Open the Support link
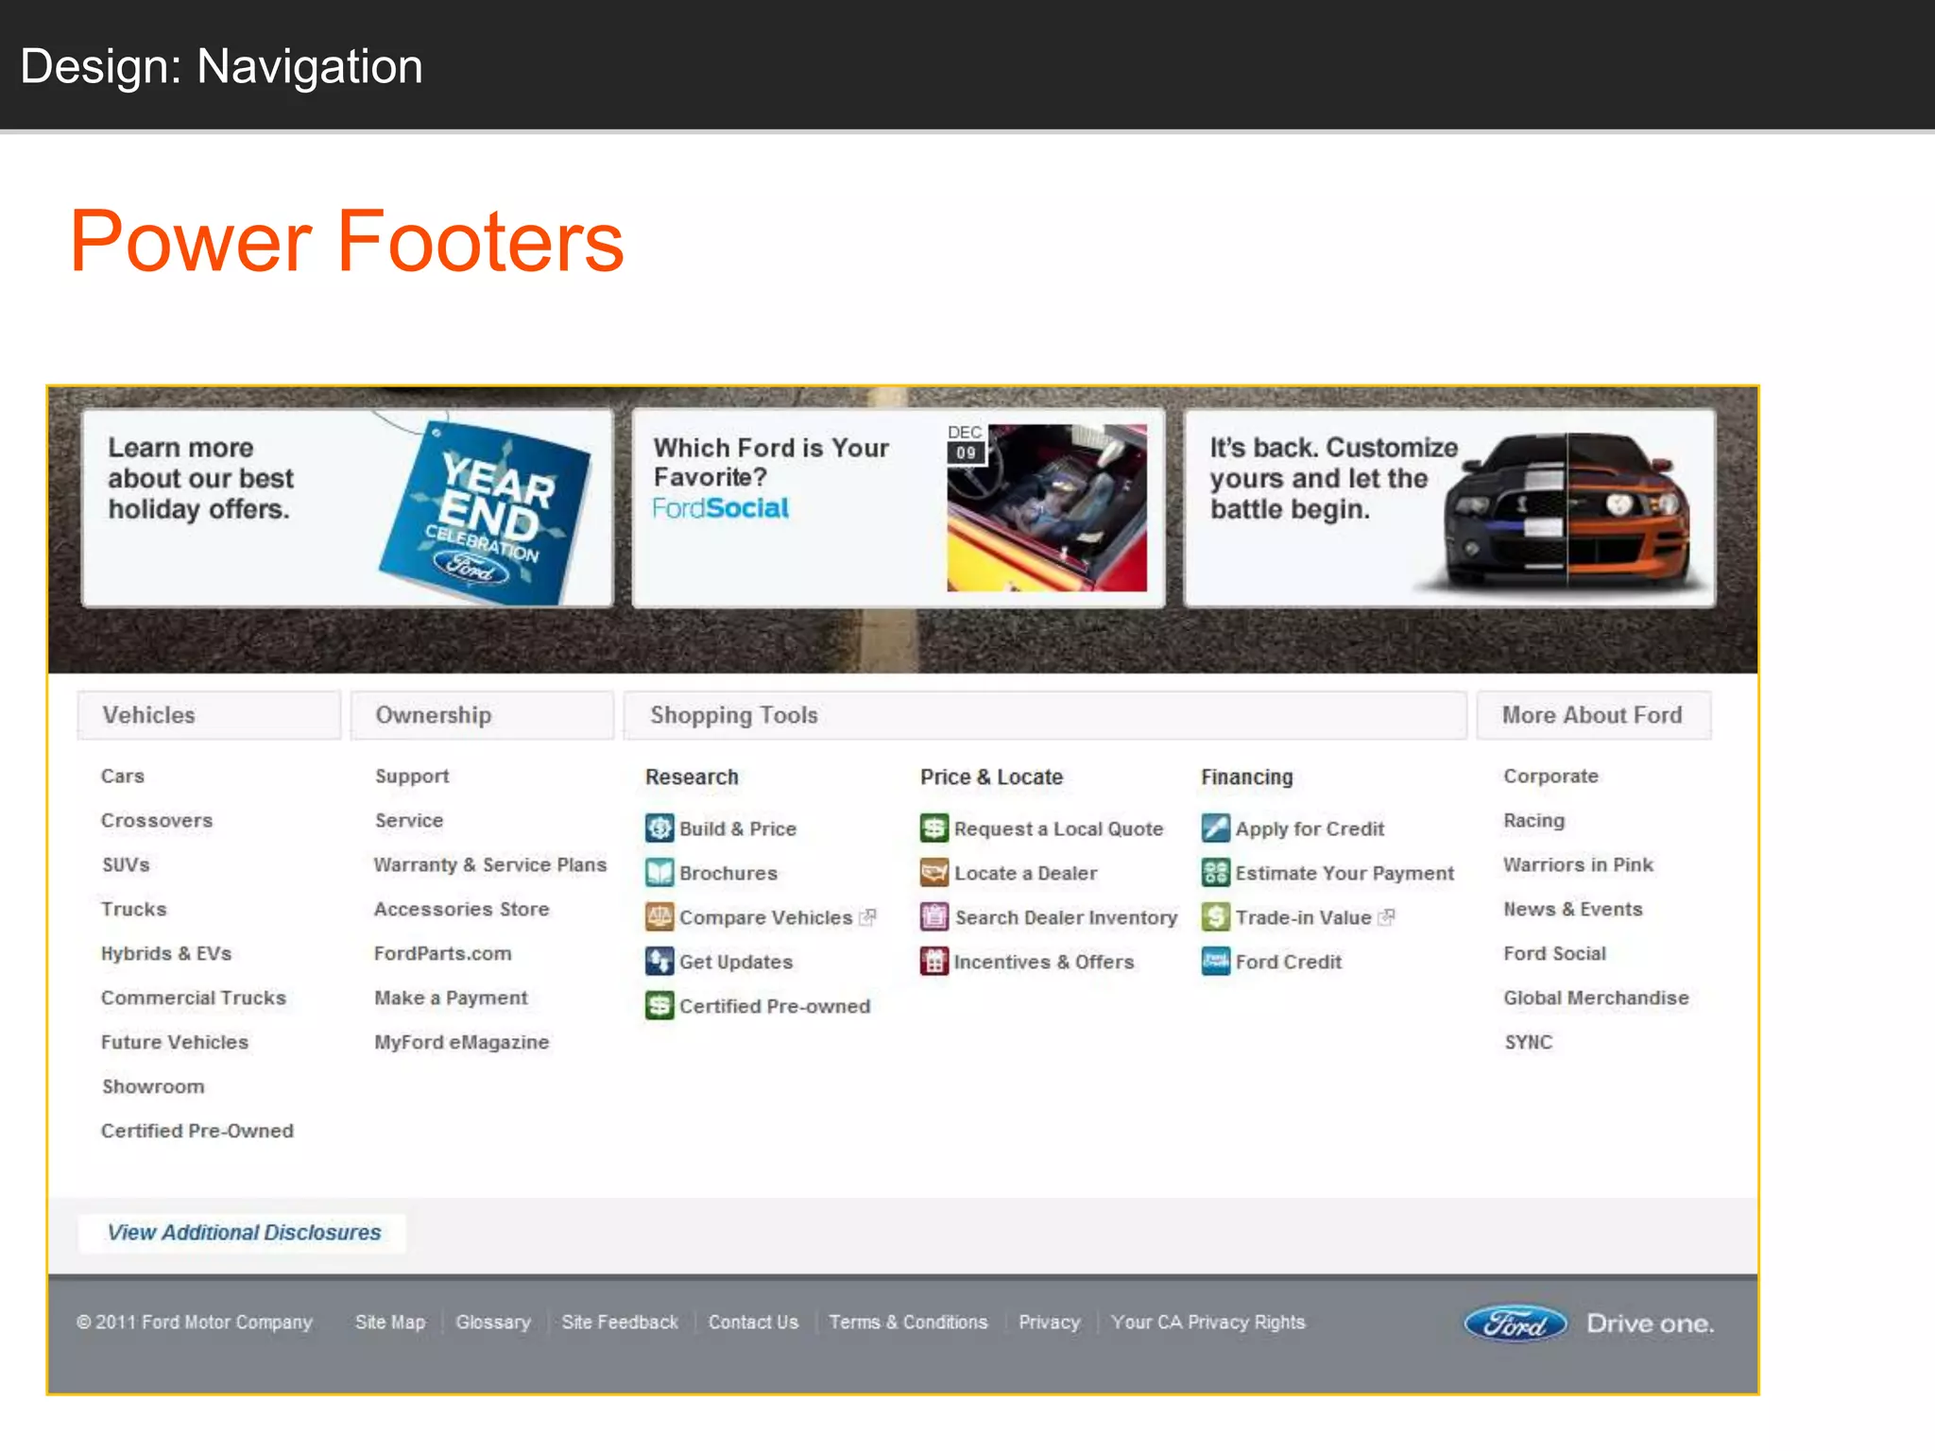 coord(412,776)
